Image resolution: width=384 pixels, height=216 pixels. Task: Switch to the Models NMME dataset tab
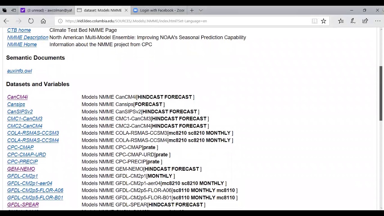pyautogui.click(x=102, y=10)
